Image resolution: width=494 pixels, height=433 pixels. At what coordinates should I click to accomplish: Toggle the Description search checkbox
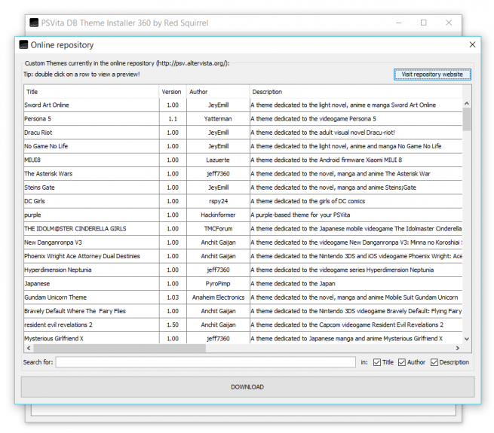click(x=434, y=362)
